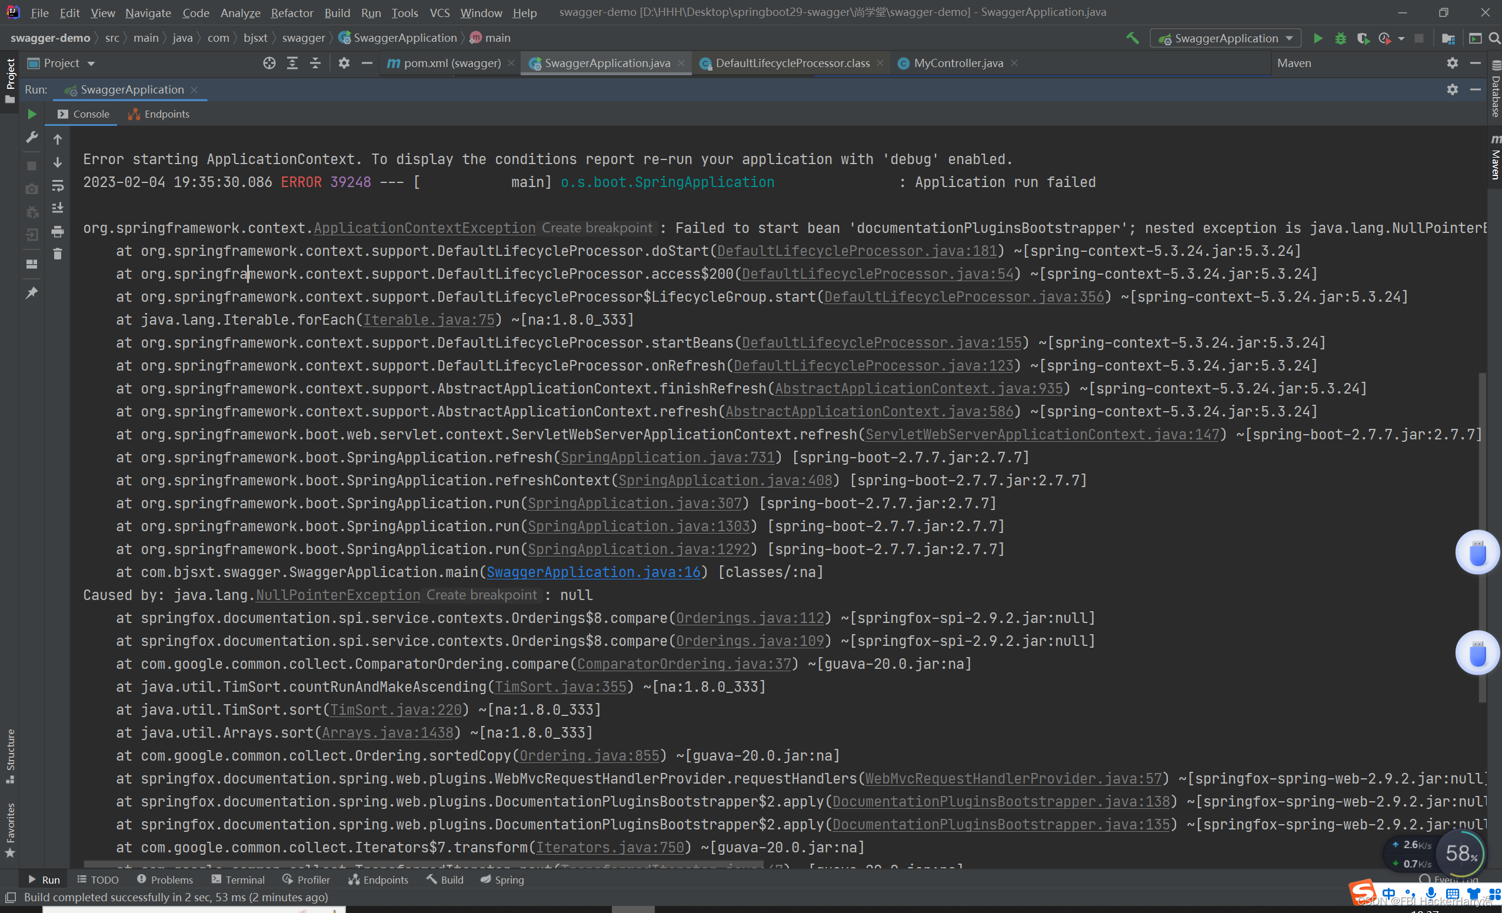Image resolution: width=1502 pixels, height=913 pixels.
Task: Create breakpoint on NullPointerException
Action: click(x=482, y=595)
